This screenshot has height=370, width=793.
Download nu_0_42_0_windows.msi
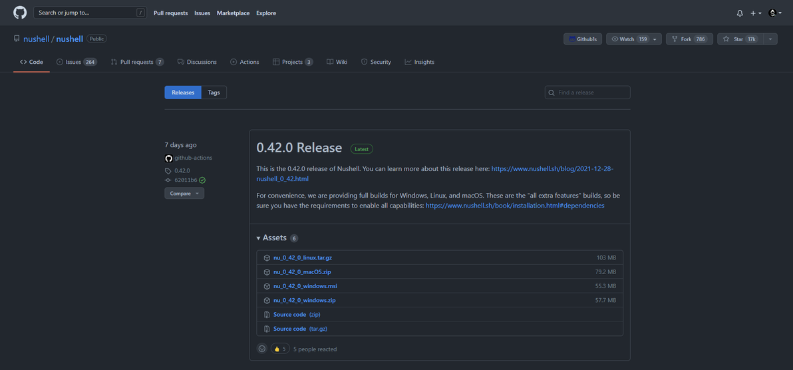coord(305,286)
